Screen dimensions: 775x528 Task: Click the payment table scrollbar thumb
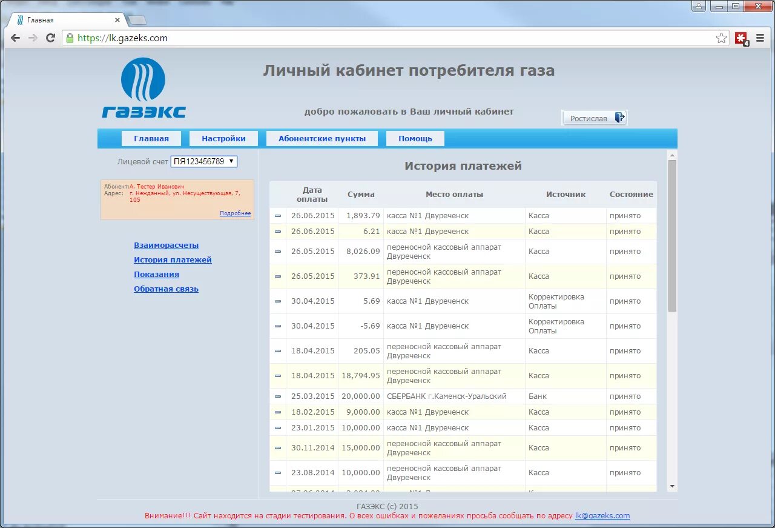(672, 236)
